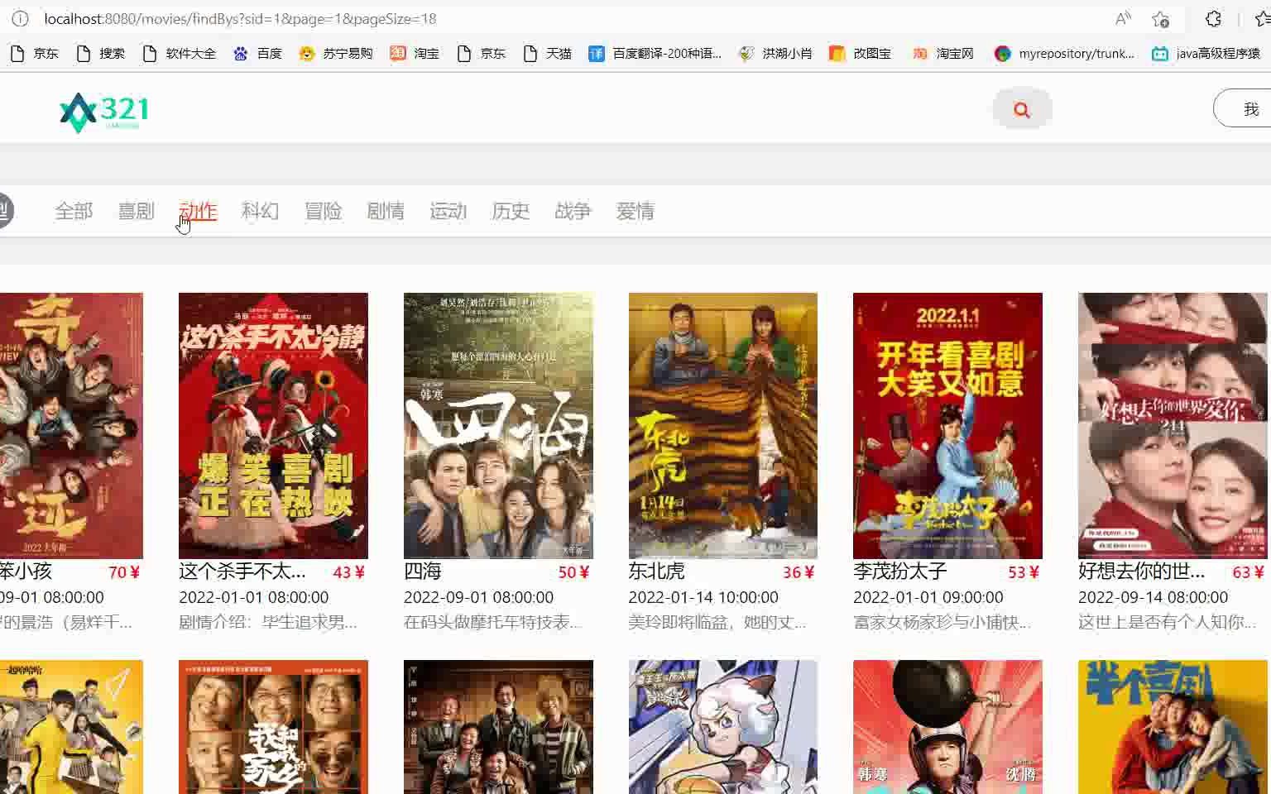The height and width of the screenshot is (794, 1271).
Task: Open the 淘宝 bookmark
Action: [415, 53]
